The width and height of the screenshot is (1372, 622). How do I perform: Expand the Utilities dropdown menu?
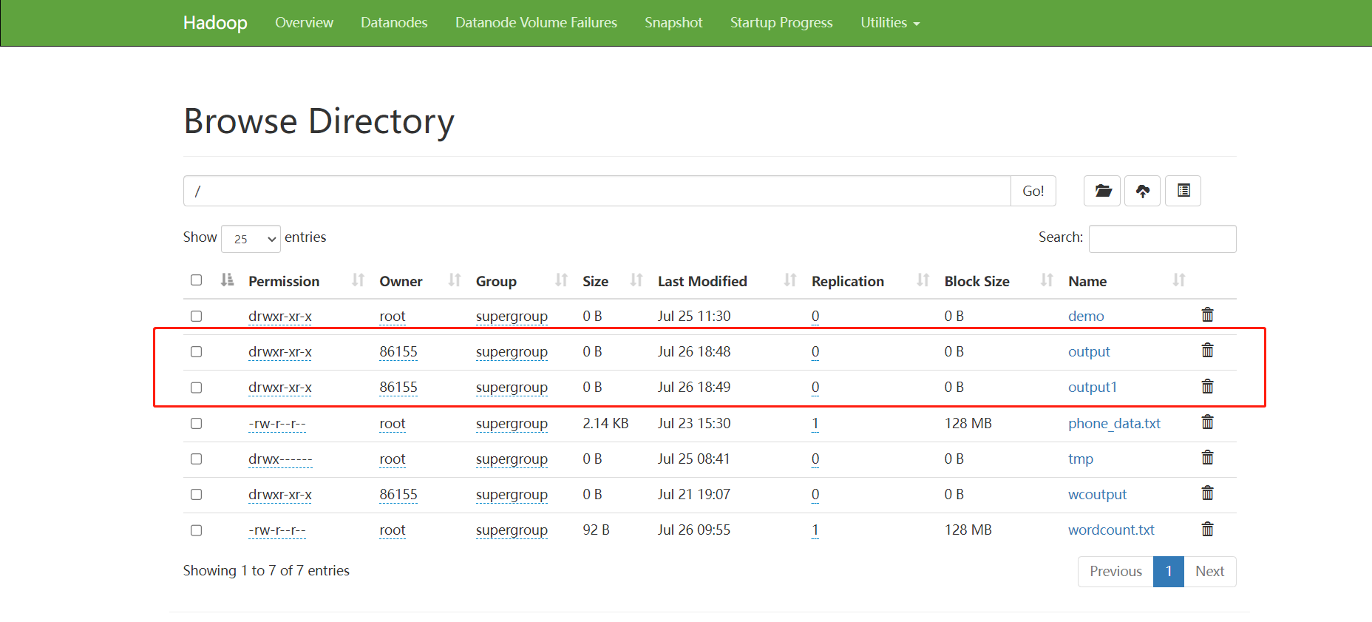pos(890,23)
